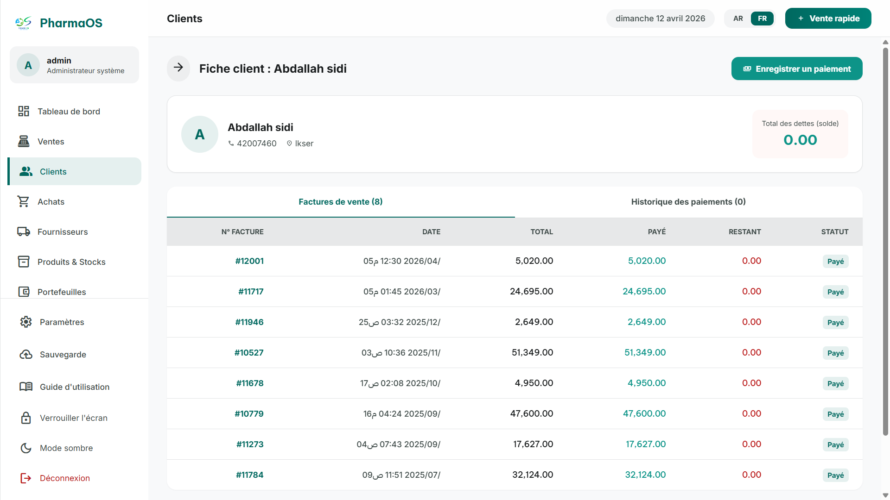The width and height of the screenshot is (890, 500).
Task: Click Déconnexion to log out
Action: click(x=64, y=478)
